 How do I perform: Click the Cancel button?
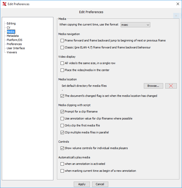click(100, 184)
